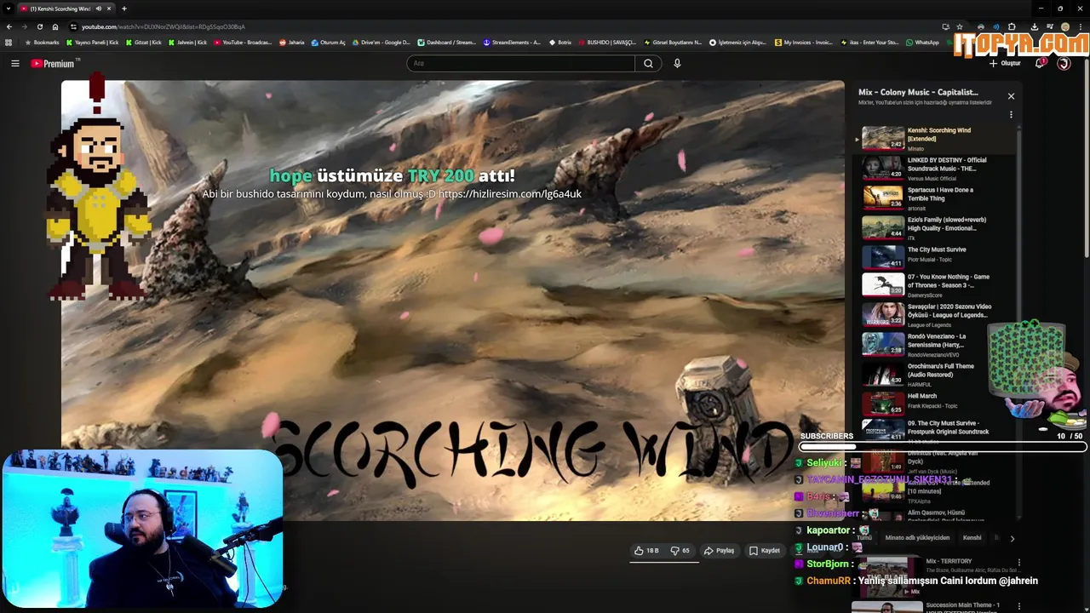This screenshot has height=613, width=1090.
Task: Start voice search with microphone icon
Action: pyautogui.click(x=677, y=63)
